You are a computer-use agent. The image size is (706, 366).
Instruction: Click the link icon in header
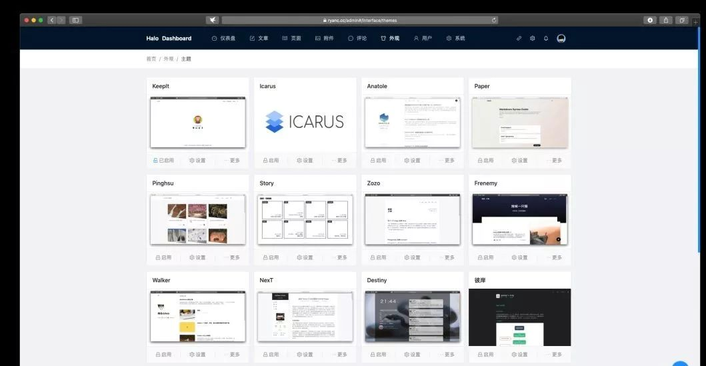pos(519,38)
